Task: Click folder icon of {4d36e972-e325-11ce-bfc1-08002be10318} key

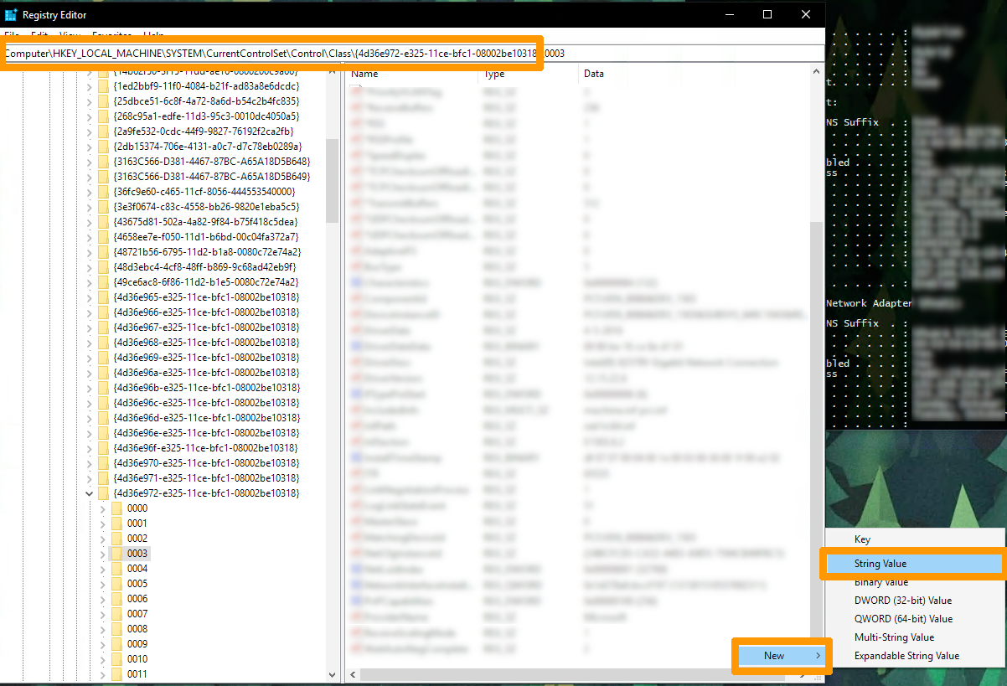Action: (103, 493)
